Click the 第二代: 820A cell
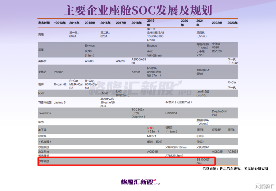Image resolution: width=276 pixels, height=191 pixels. tap(105, 35)
